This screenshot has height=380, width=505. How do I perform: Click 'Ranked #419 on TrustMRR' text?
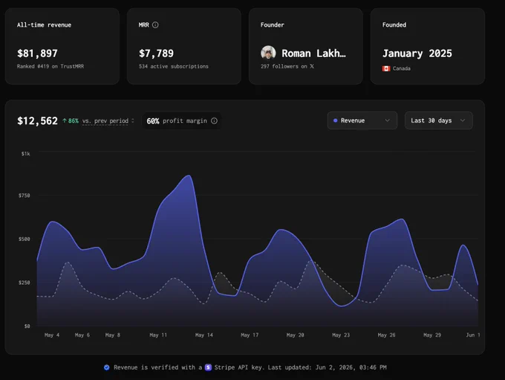pos(50,66)
